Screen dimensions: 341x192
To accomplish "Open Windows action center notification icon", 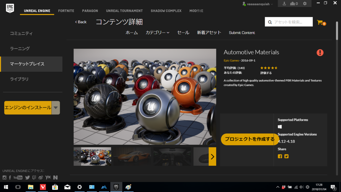I will coord(333,187).
